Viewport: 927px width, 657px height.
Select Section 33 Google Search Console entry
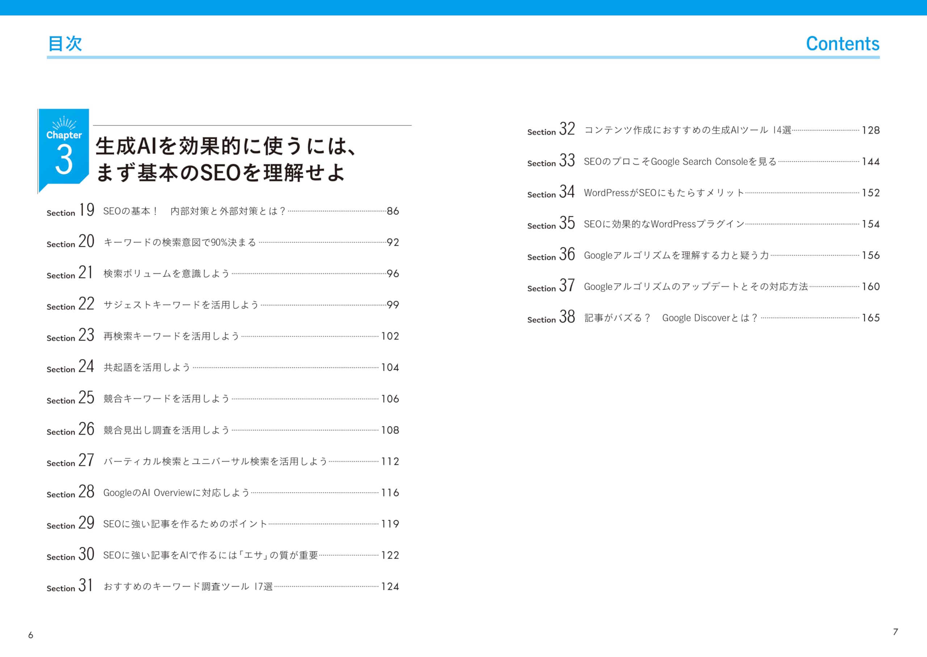pyautogui.click(x=680, y=162)
